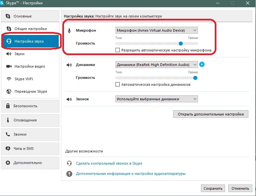256x196 pixels.
Task: Open the Дополнительно section
Action: click(x=30, y=163)
